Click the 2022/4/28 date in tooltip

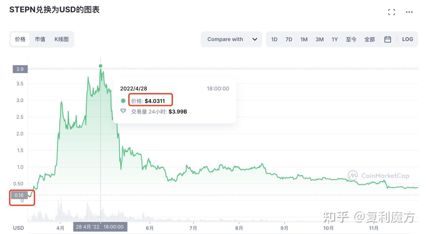click(134, 89)
